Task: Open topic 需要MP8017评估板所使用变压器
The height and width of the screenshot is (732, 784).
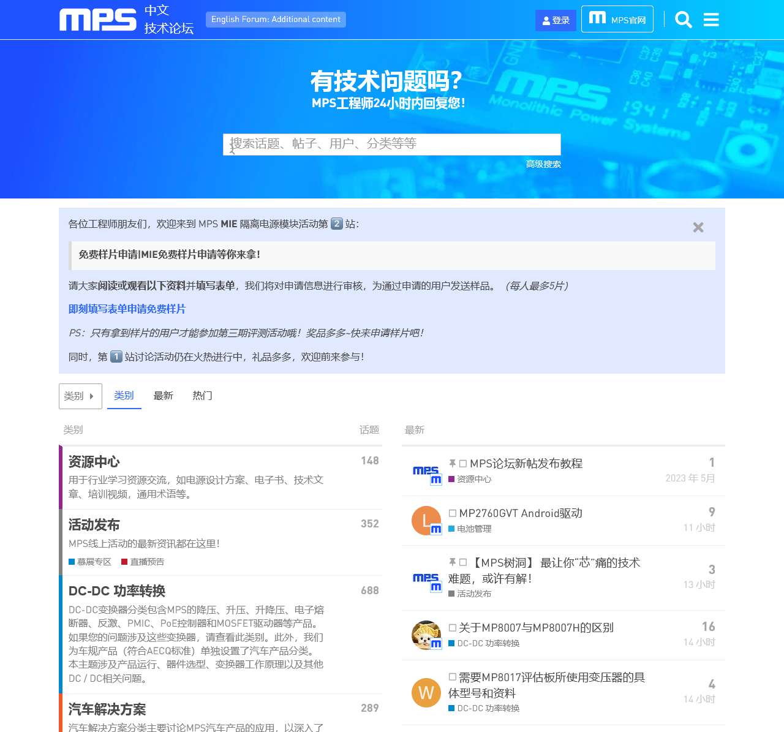Action: point(546,685)
